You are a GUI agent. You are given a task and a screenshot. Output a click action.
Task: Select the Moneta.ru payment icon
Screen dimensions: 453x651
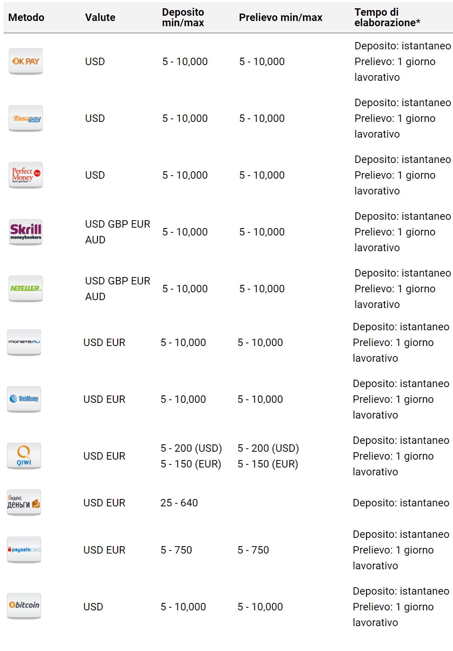coord(24,343)
